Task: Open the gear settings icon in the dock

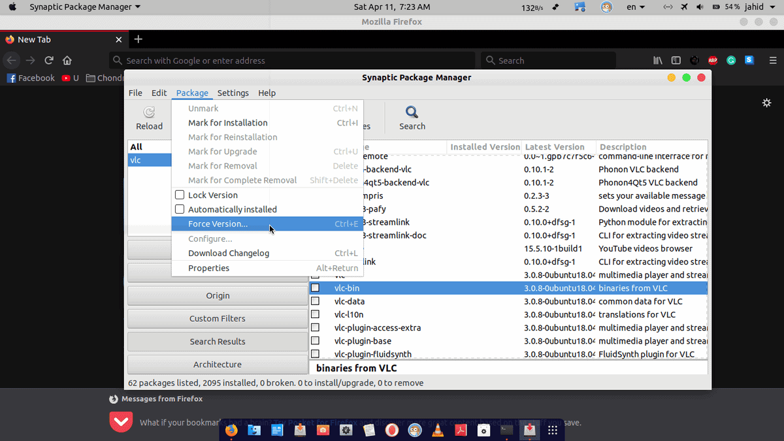Action: point(345,431)
